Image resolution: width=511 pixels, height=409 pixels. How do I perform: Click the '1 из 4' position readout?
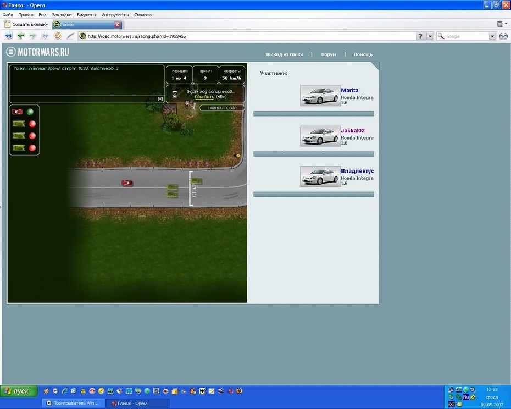179,78
